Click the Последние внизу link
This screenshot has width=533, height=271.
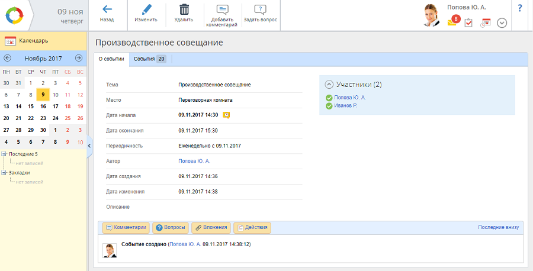click(x=498, y=227)
